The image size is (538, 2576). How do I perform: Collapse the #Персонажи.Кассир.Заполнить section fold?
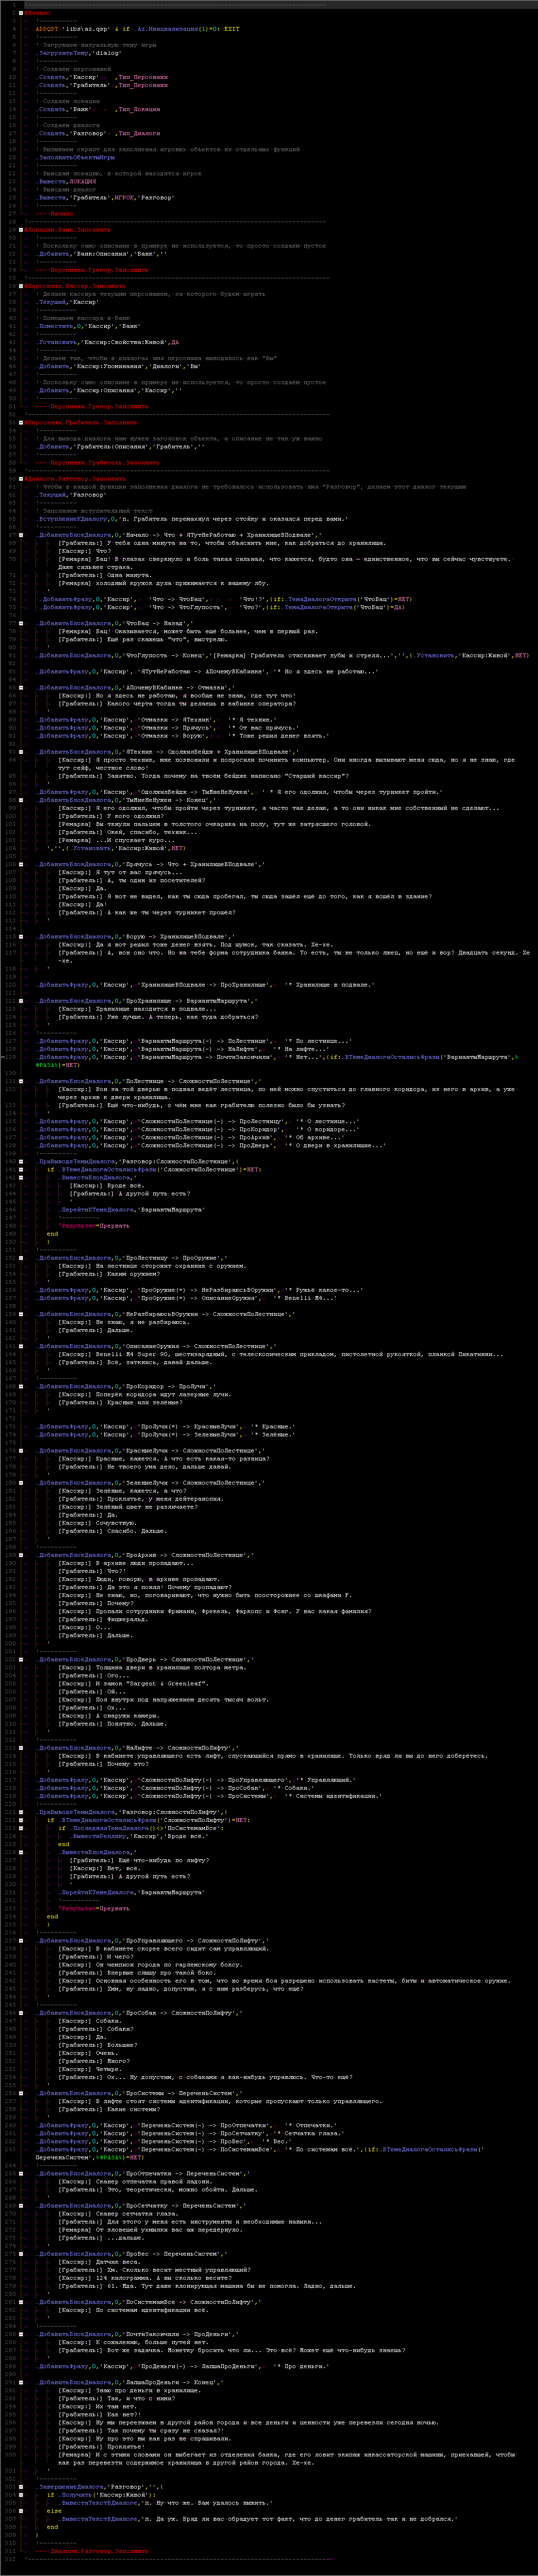(x=20, y=285)
